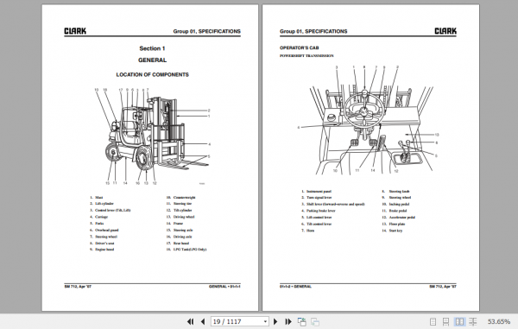
Task: Click list item '6. Overhead guard'
Action: [x=104, y=231]
